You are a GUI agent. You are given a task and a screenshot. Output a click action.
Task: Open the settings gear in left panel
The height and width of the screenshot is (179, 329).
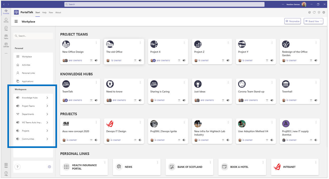(49, 167)
